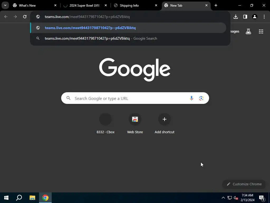The height and width of the screenshot is (203, 270).
Task: Start voice search with microphone icon
Action: (191, 98)
